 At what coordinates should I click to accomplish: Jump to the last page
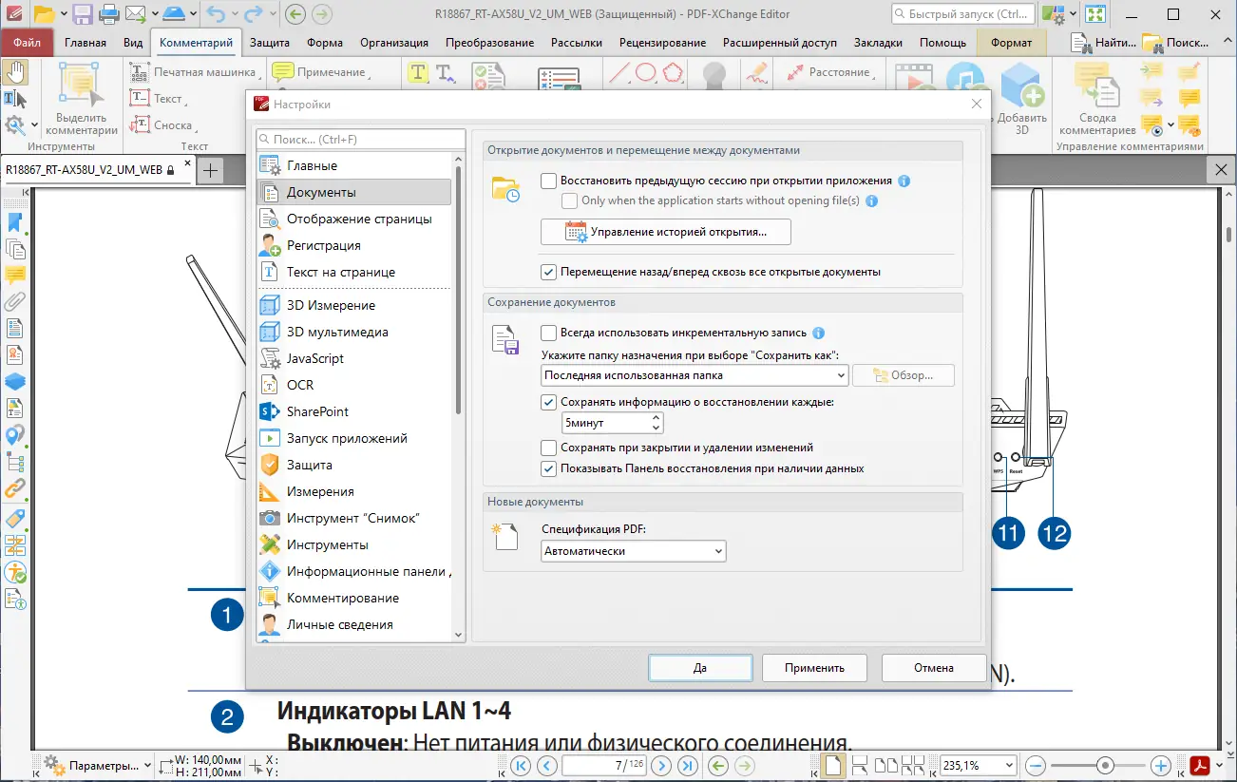[688, 765]
